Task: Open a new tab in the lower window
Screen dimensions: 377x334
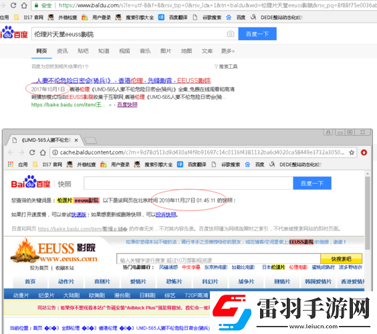Action: click(91, 140)
